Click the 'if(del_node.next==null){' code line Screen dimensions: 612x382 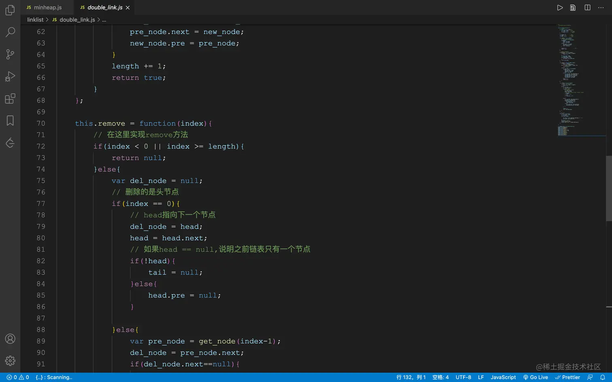coord(185,364)
